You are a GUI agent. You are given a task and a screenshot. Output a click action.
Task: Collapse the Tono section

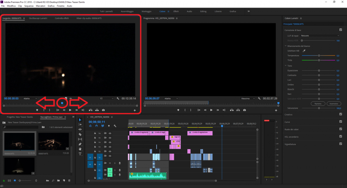285,66
